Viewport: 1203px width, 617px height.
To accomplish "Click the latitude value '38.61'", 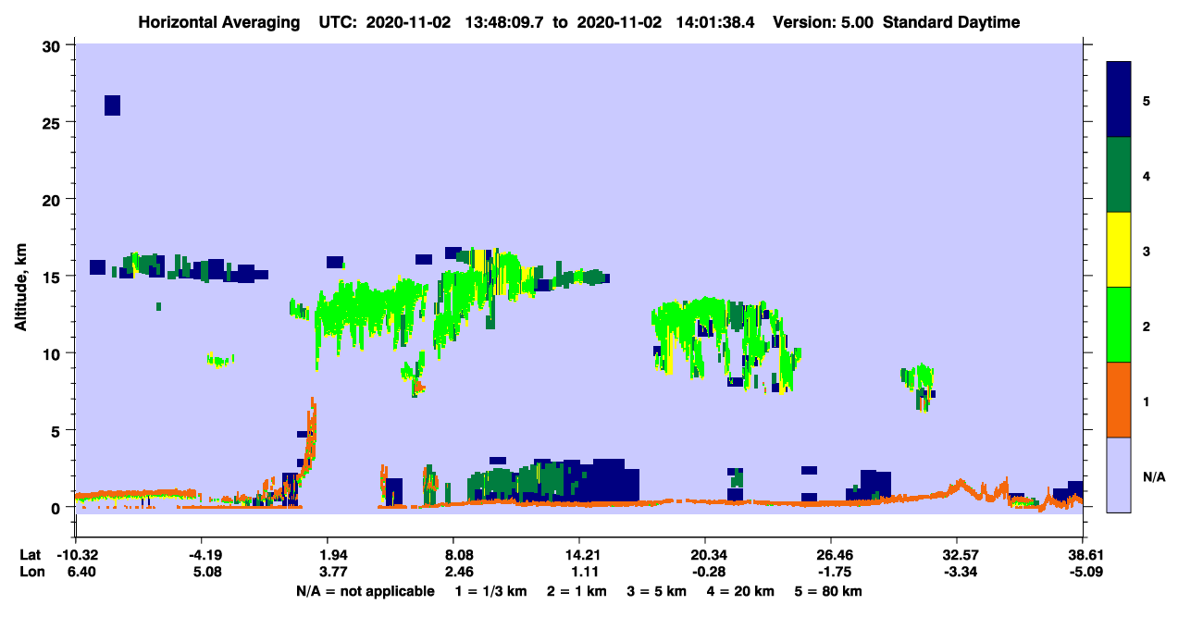I will click(1084, 555).
